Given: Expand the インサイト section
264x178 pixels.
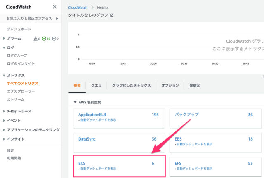Looking at the screenshot, I should [4, 139].
